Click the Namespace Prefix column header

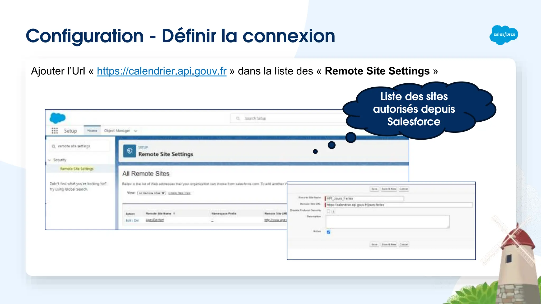[x=224, y=213]
